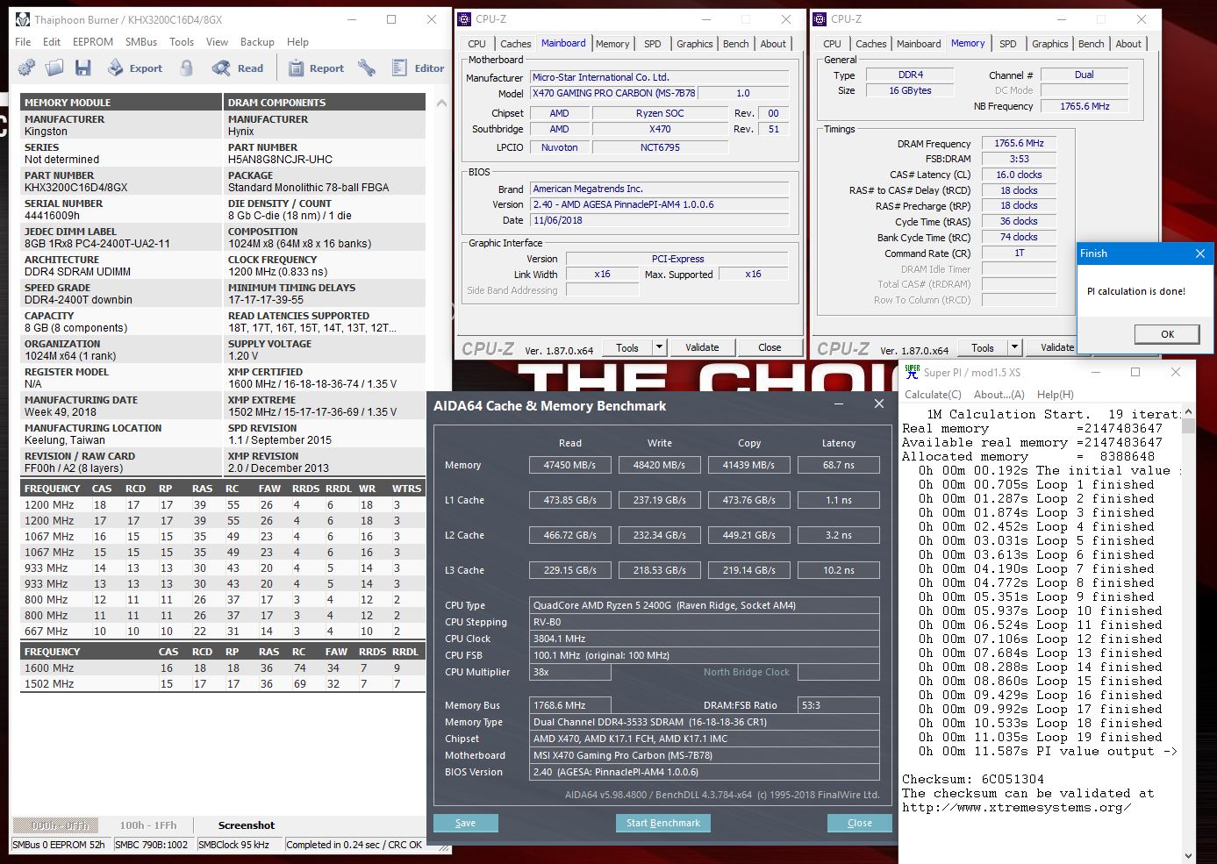The width and height of the screenshot is (1217, 864).
Task: Click Super PI scrollbar up arrow
Action: 1188,411
